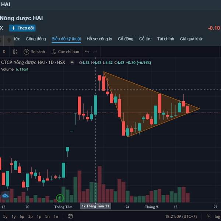Image resolution: width=221 pixels, height=221 pixels.
Task: Click the 18:21:09 (UTC+7) timezone
Action: (x=181, y=216)
